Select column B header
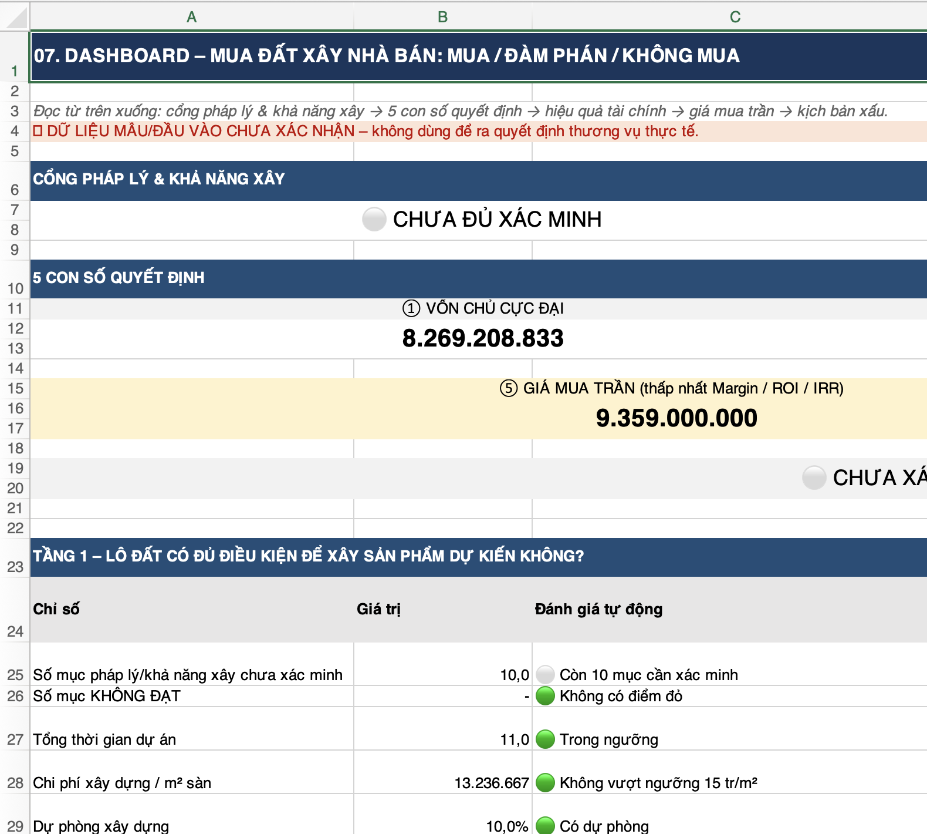Viewport: 927px width, 834px height. pos(443,16)
